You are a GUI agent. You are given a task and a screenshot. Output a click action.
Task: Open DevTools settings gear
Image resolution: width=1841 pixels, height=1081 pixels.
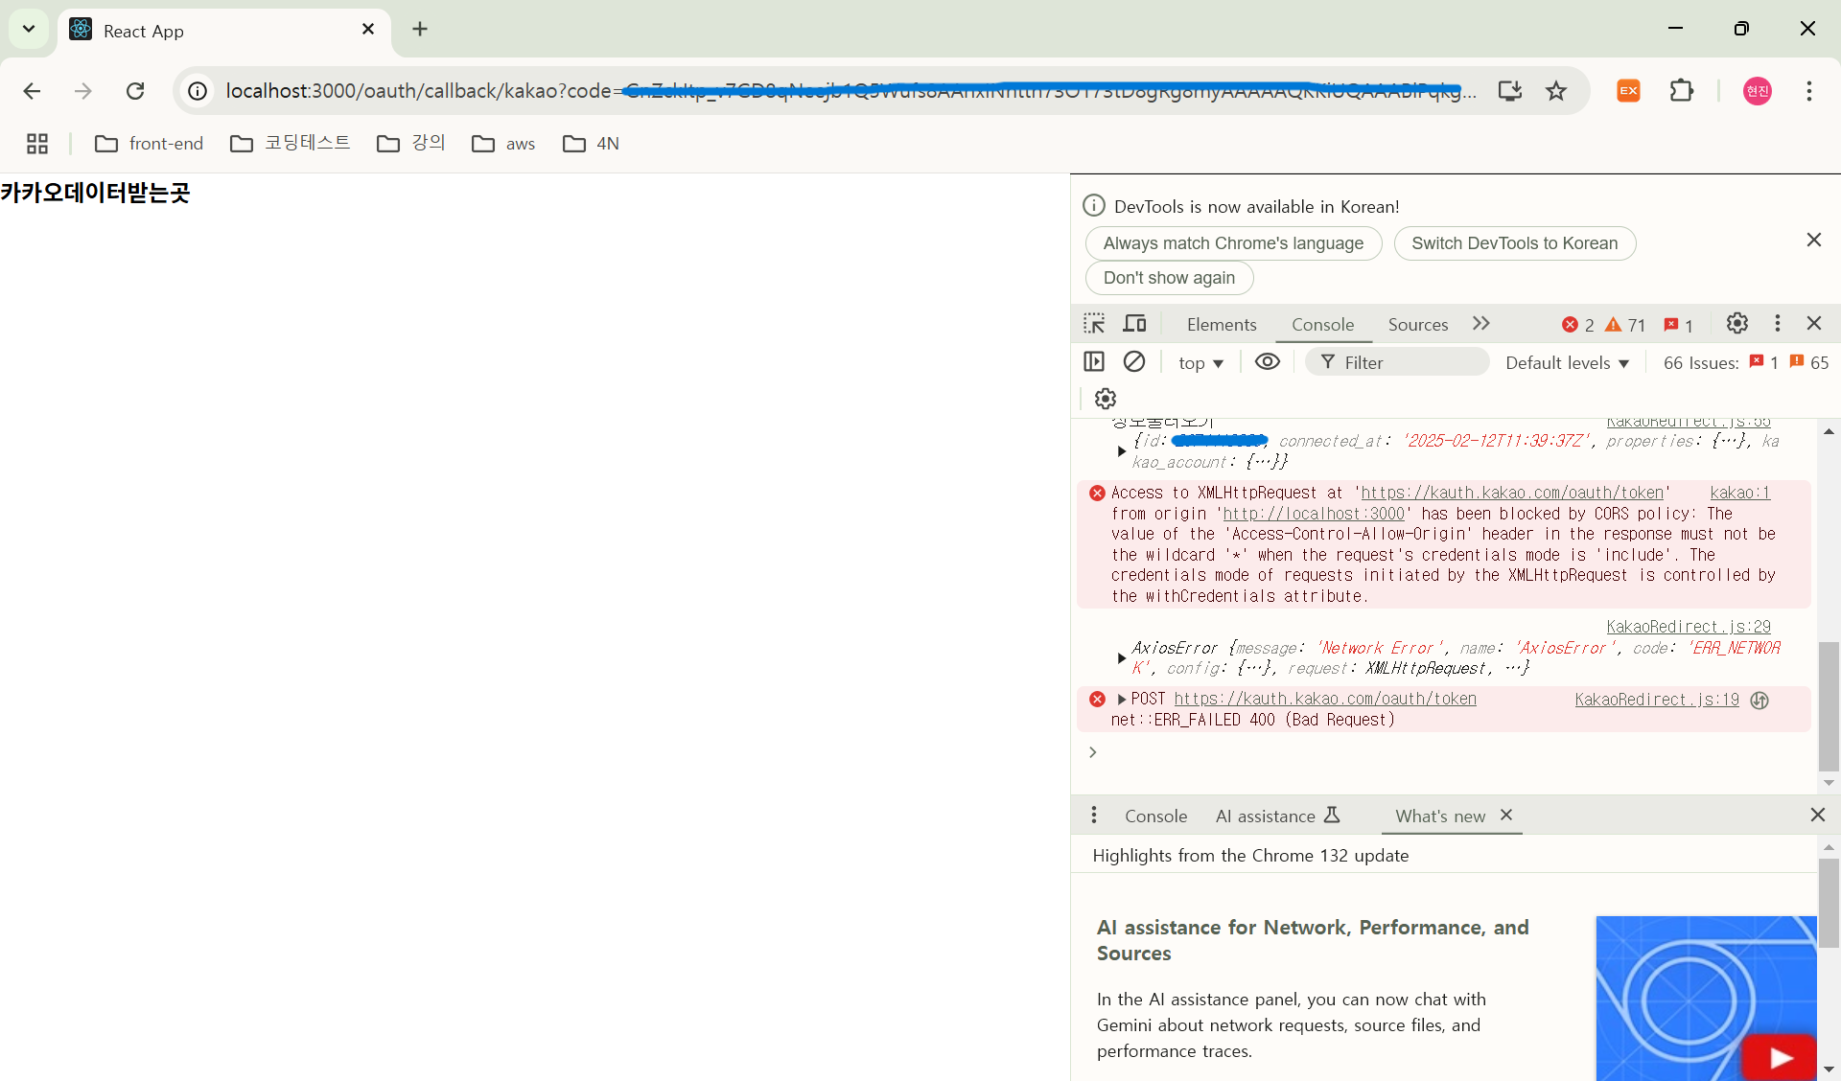click(1737, 324)
